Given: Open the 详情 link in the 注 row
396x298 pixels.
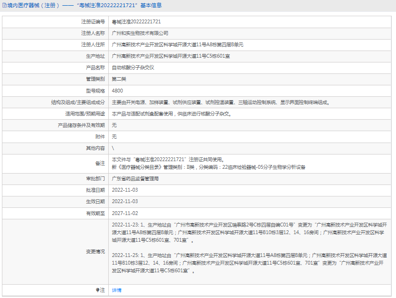Looking at the screenshot, I should pyautogui.click(x=116, y=290).
